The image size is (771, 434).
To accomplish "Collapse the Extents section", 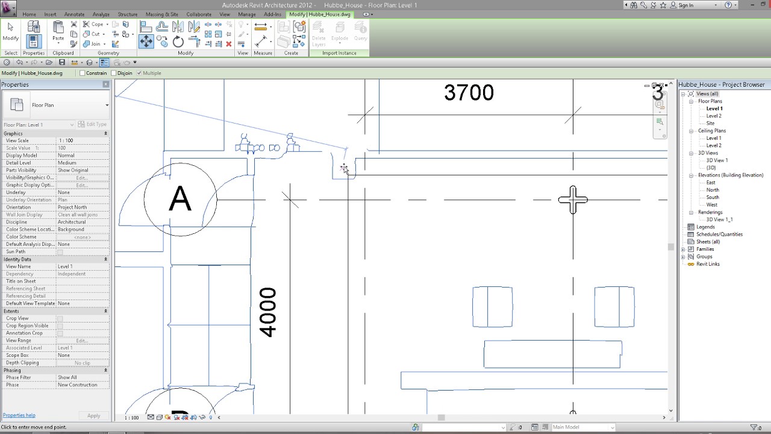I will pyautogui.click(x=105, y=311).
